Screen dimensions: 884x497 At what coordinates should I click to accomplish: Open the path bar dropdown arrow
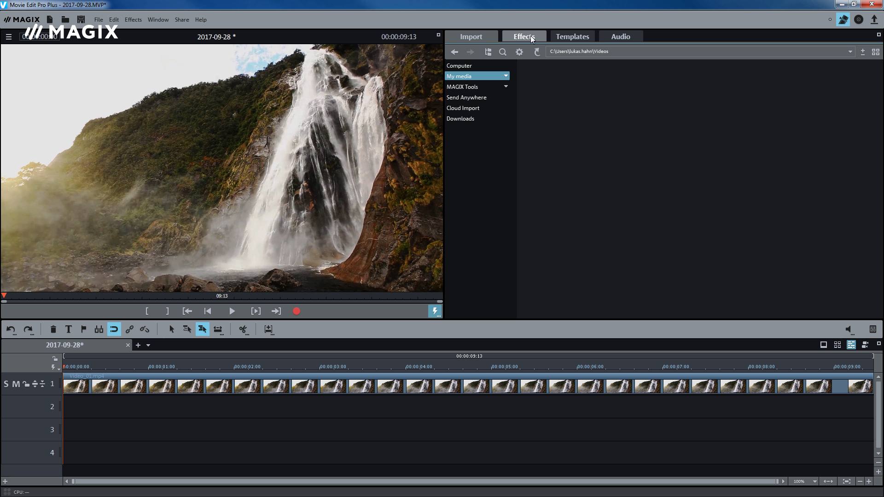click(x=849, y=51)
